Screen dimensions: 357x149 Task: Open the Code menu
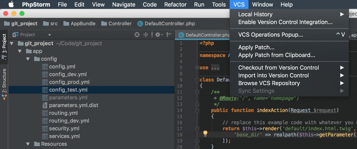point(150,5)
